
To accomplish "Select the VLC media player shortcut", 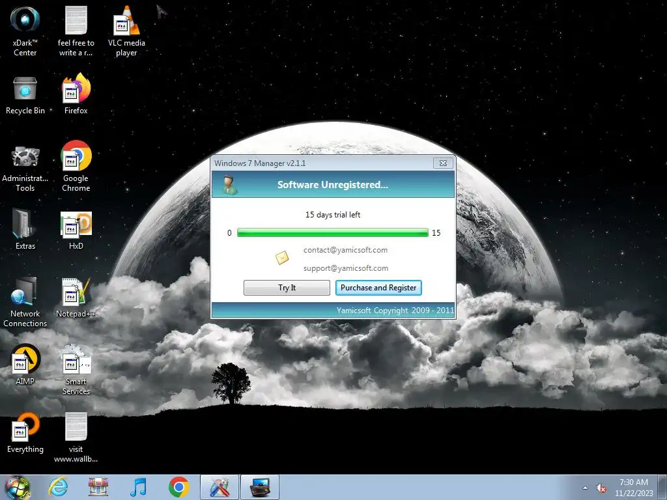I will click(126, 31).
